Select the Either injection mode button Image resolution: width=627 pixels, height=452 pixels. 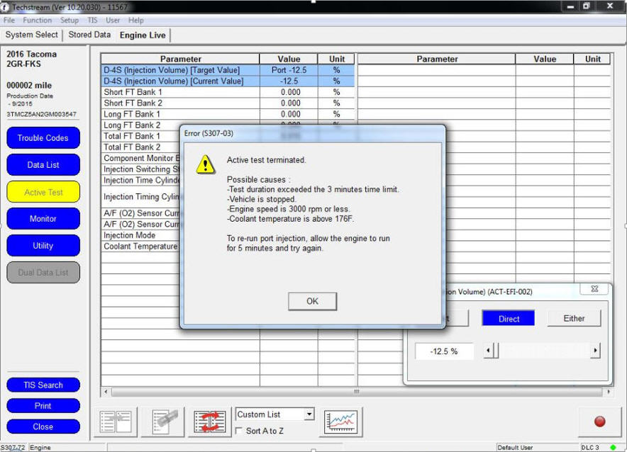pos(574,319)
